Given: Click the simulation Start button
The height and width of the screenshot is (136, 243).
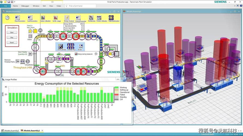Looking at the screenshot, I should 12,33.
